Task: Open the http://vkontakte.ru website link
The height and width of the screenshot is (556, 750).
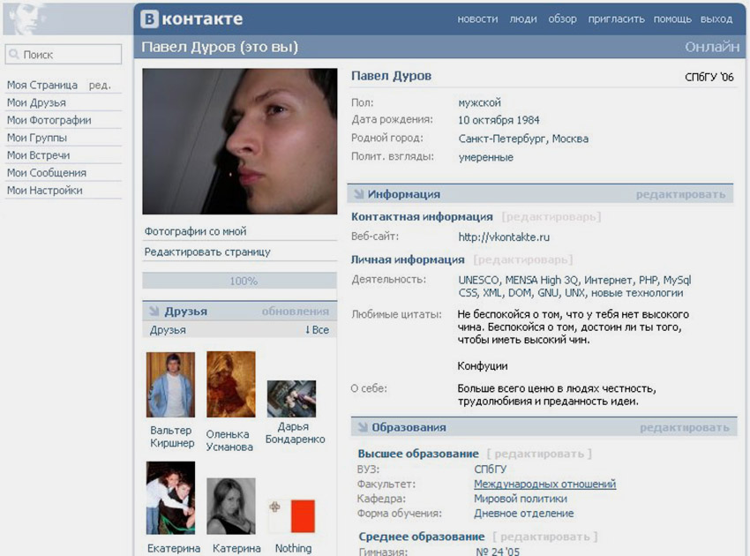Action: click(504, 237)
